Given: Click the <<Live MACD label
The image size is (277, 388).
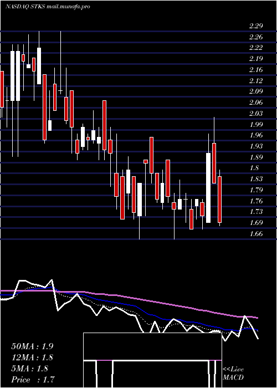Looking at the screenshot, I should coord(233,374).
